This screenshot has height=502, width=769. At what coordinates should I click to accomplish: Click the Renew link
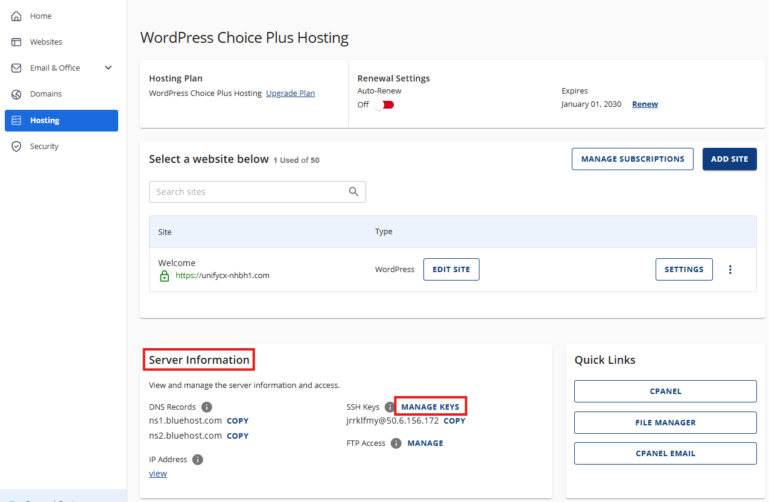pos(645,104)
